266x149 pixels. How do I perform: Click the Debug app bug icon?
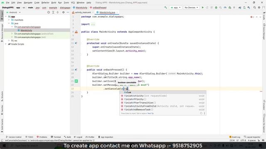[216, 7]
